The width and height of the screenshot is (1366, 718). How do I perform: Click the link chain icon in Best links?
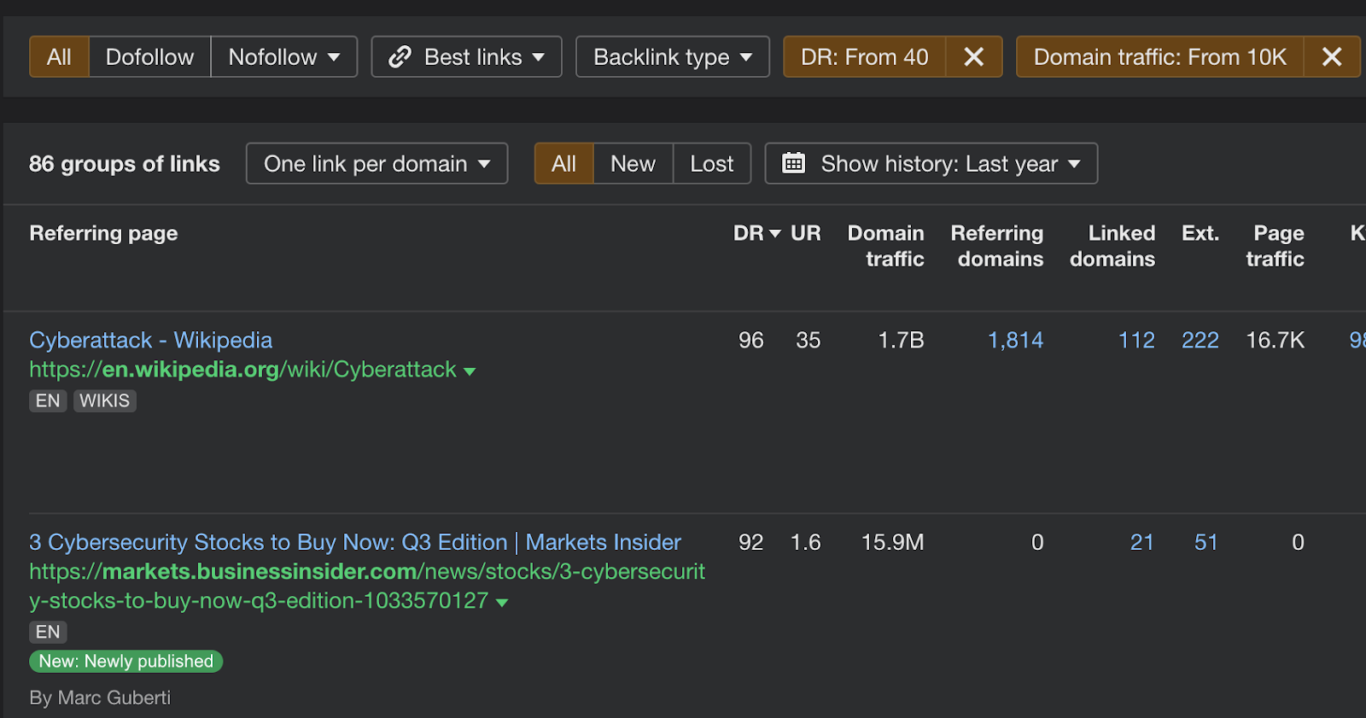coord(400,57)
